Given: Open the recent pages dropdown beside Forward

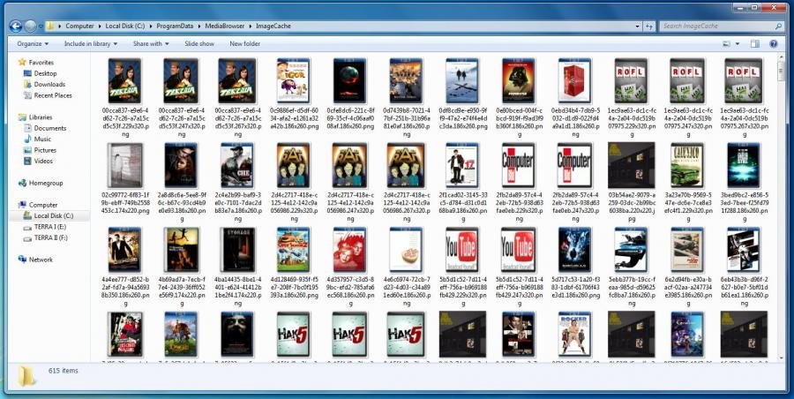Looking at the screenshot, I should coord(41,26).
